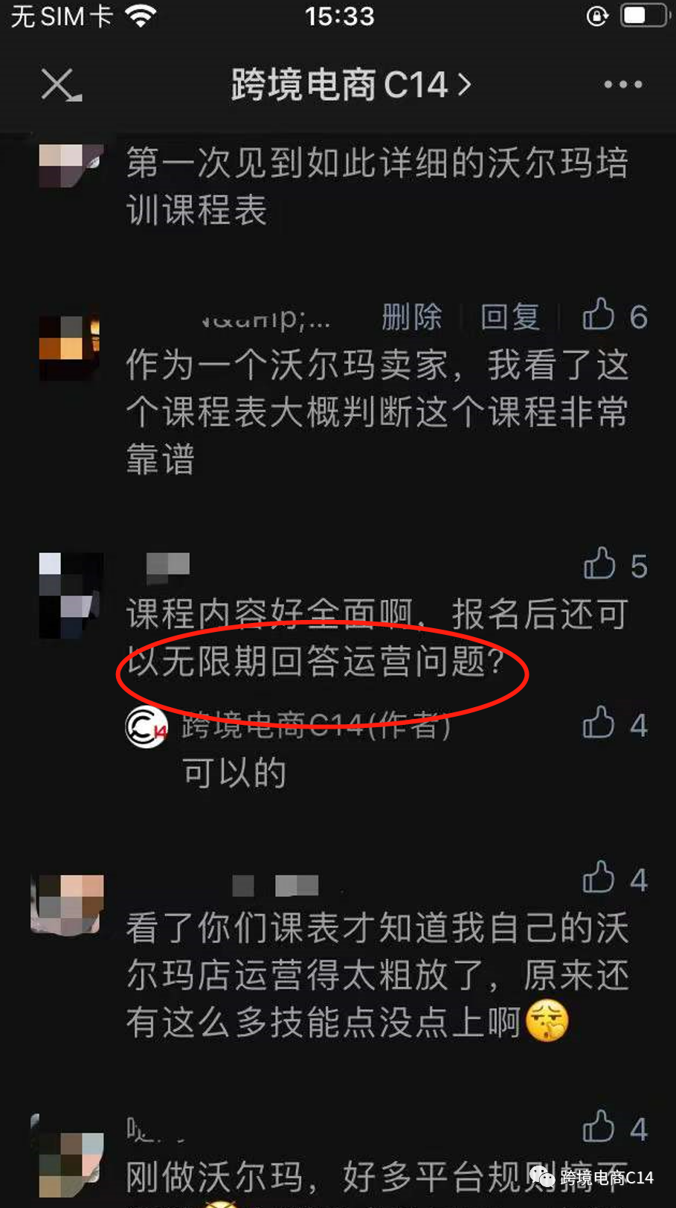The image size is (676, 1208).
Task: Open avatar of first comment about 培训课程表
Action: point(71,165)
